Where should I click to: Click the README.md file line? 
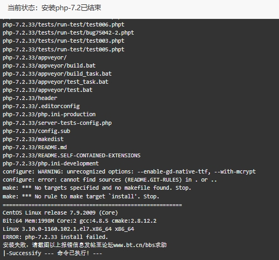pos(35,147)
